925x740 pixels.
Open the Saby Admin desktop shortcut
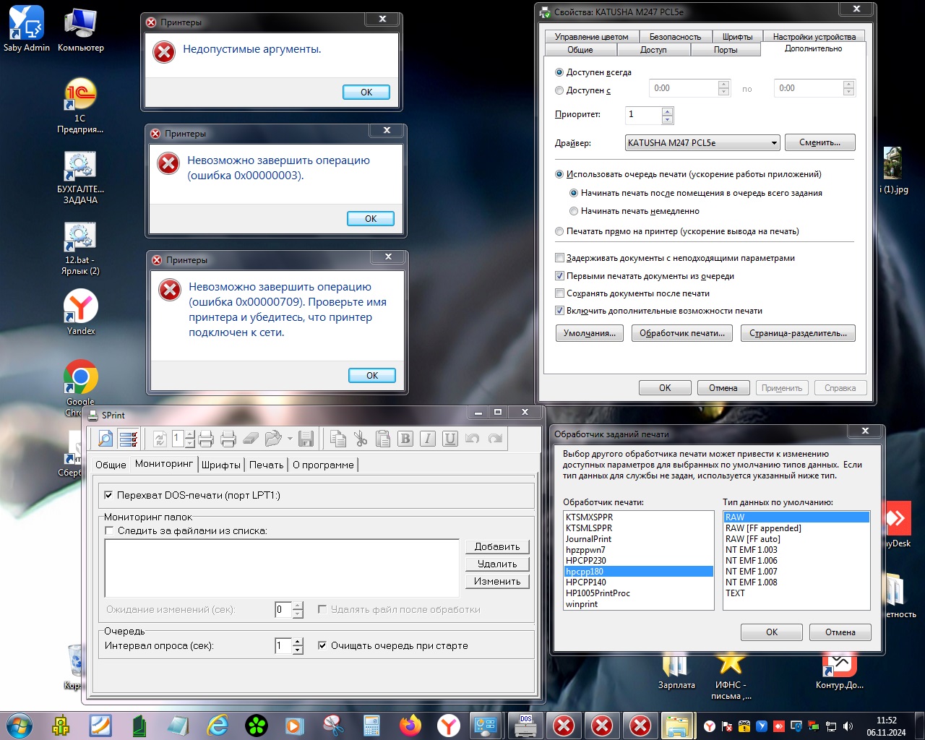click(x=27, y=29)
